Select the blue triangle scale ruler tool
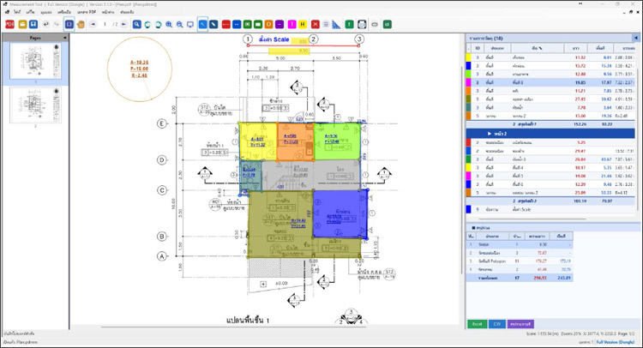The height and width of the screenshot is (348, 643). (x=336, y=24)
